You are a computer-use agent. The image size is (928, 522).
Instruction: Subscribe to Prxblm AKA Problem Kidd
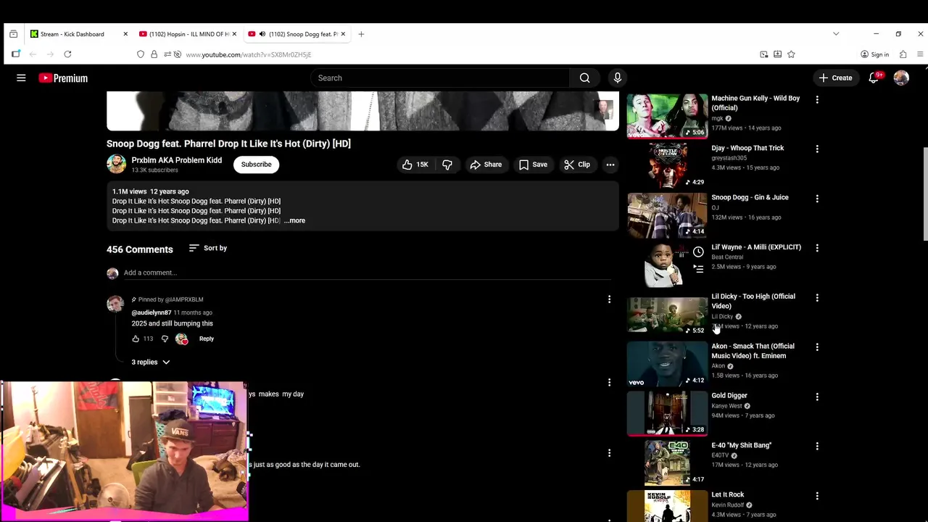256,165
